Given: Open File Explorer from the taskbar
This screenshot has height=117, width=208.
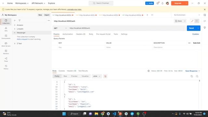Looking at the screenshot, I should pyautogui.click(x=96, y=114).
